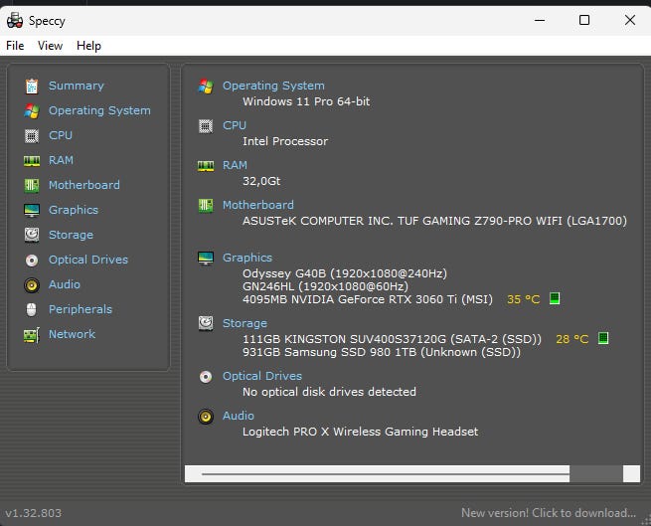
Task: Click the 28 °C storage temperature value
Action: click(x=571, y=339)
